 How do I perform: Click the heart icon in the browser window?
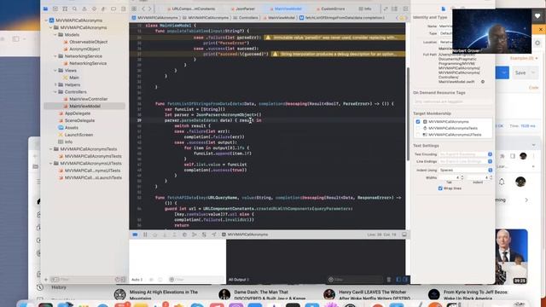tap(537, 16)
